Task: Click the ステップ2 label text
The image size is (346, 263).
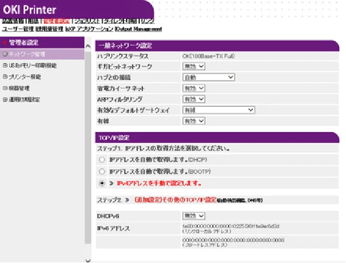Action: pyautogui.click(x=109, y=200)
